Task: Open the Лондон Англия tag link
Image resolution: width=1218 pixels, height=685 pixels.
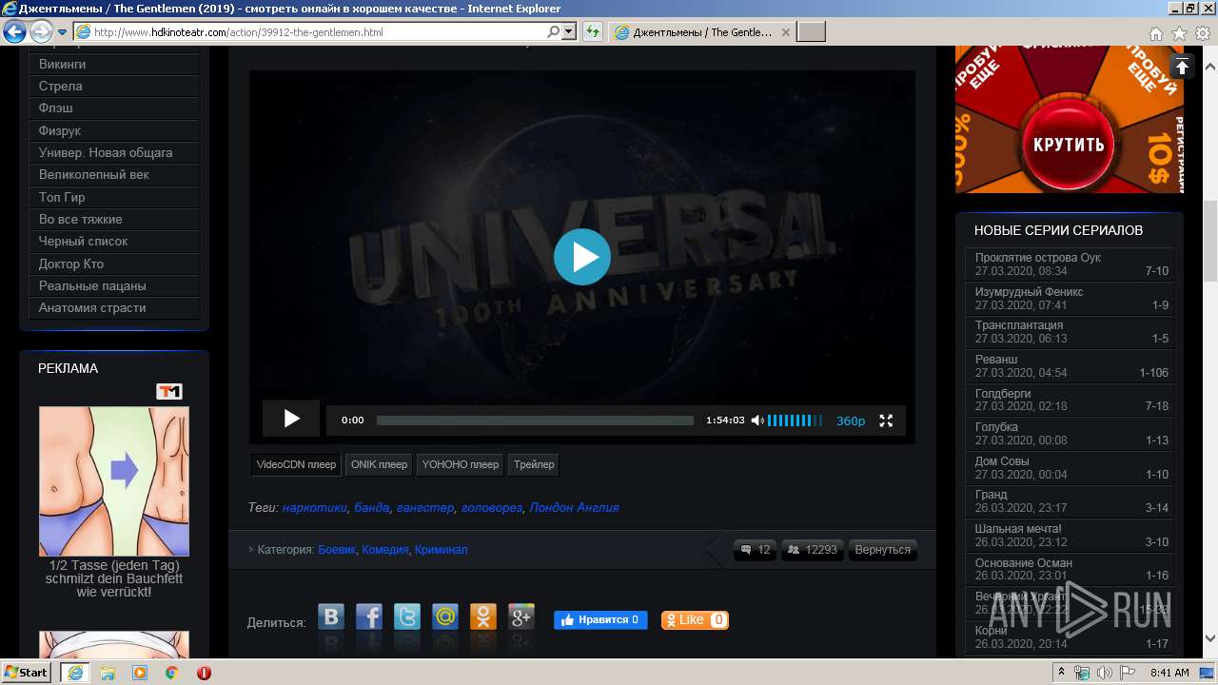Action: [x=574, y=507]
